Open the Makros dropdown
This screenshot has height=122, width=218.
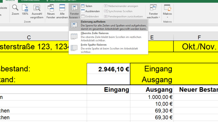(167, 12)
